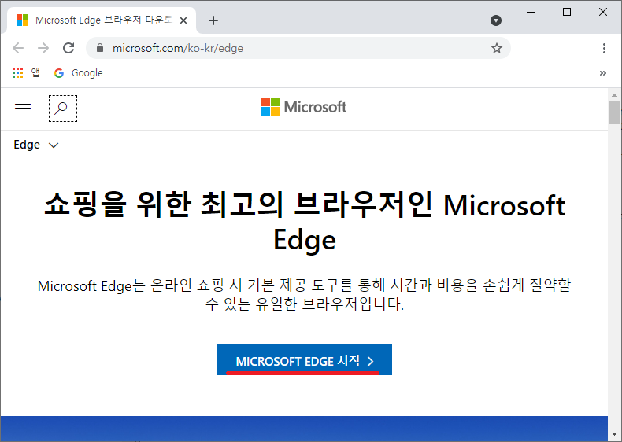The image size is (622, 442).
Task: Go to the Microsoft logo homepage
Action: click(304, 107)
